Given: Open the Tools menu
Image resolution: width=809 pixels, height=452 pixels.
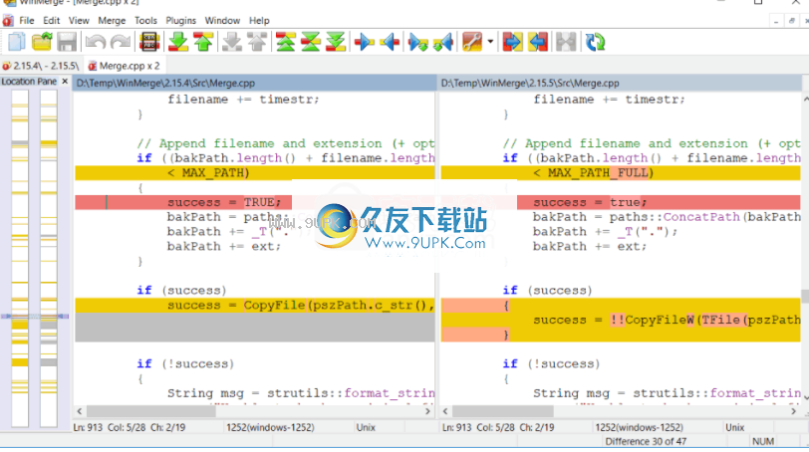Looking at the screenshot, I should click(x=145, y=21).
